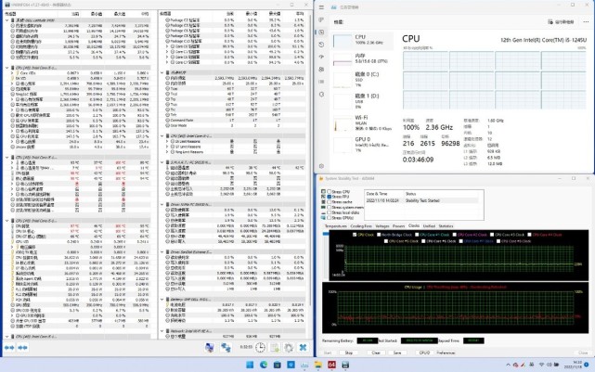Open Startup apps icon in Task Manager
The height and width of the screenshot is (372, 595).
point(321,57)
